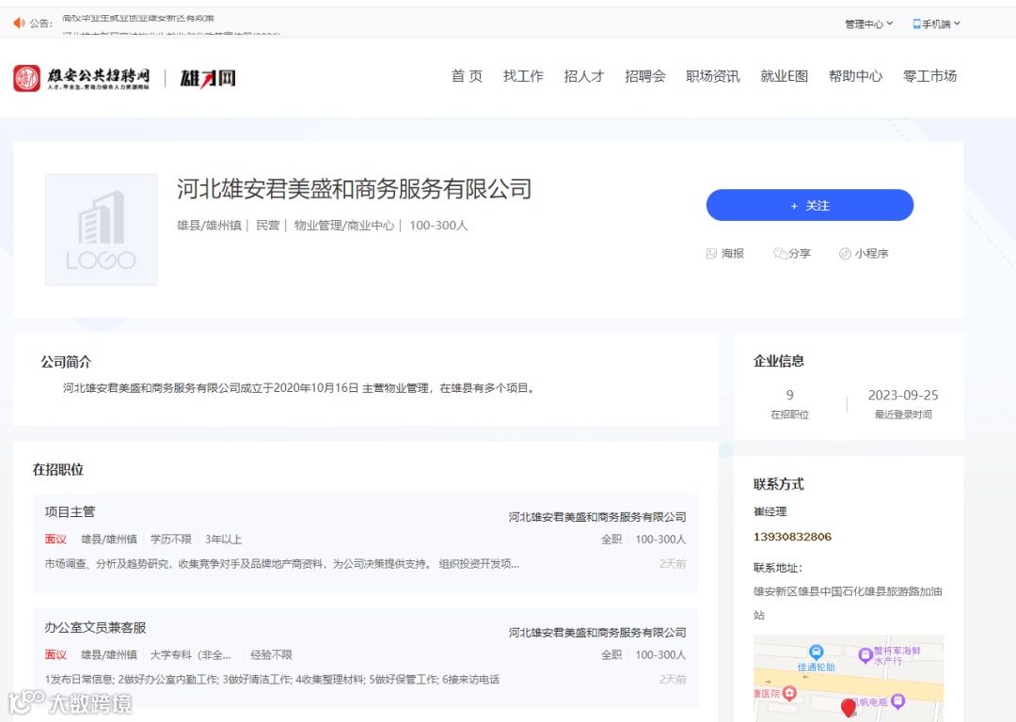This screenshot has width=1016, height=722.
Task: Click the red location pin on map
Action: [849, 708]
